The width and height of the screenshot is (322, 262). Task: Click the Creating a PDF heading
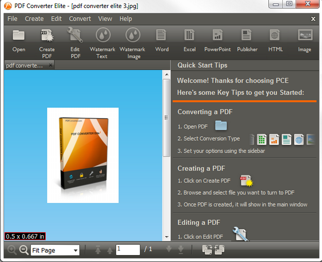click(201, 168)
